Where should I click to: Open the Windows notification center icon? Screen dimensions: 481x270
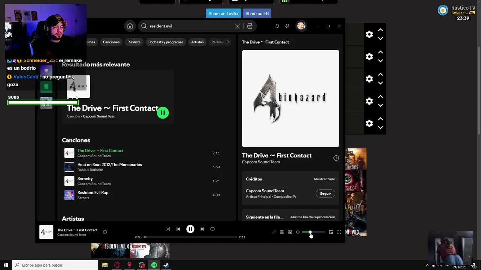coord(473,265)
